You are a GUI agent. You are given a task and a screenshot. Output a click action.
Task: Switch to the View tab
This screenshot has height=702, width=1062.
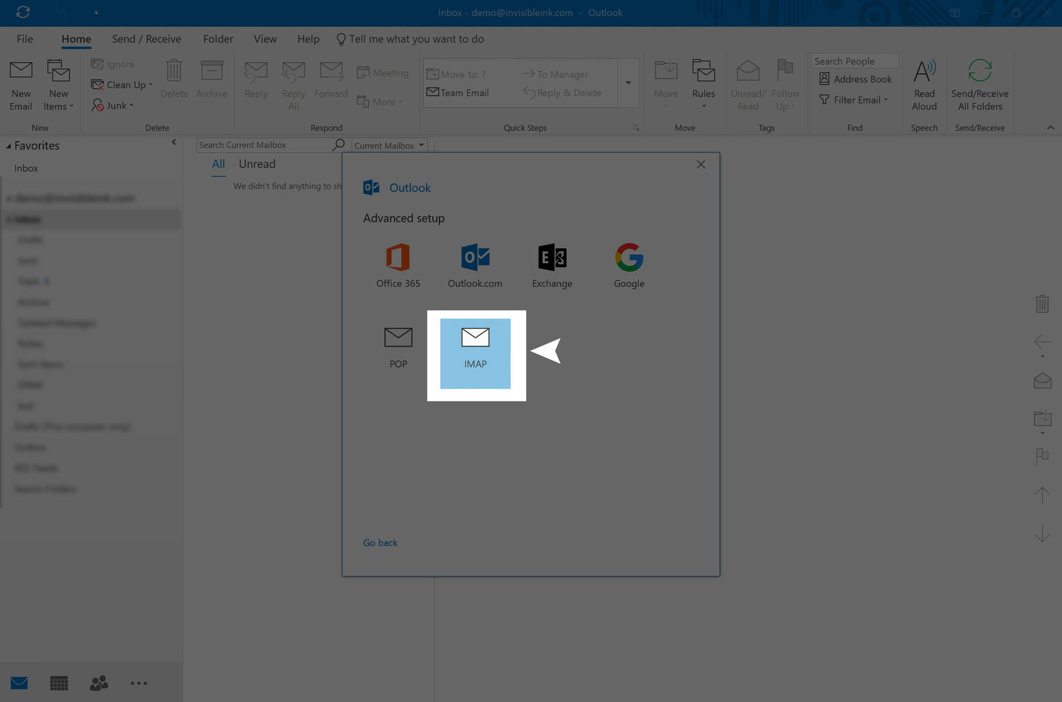click(x=265, y=39)
